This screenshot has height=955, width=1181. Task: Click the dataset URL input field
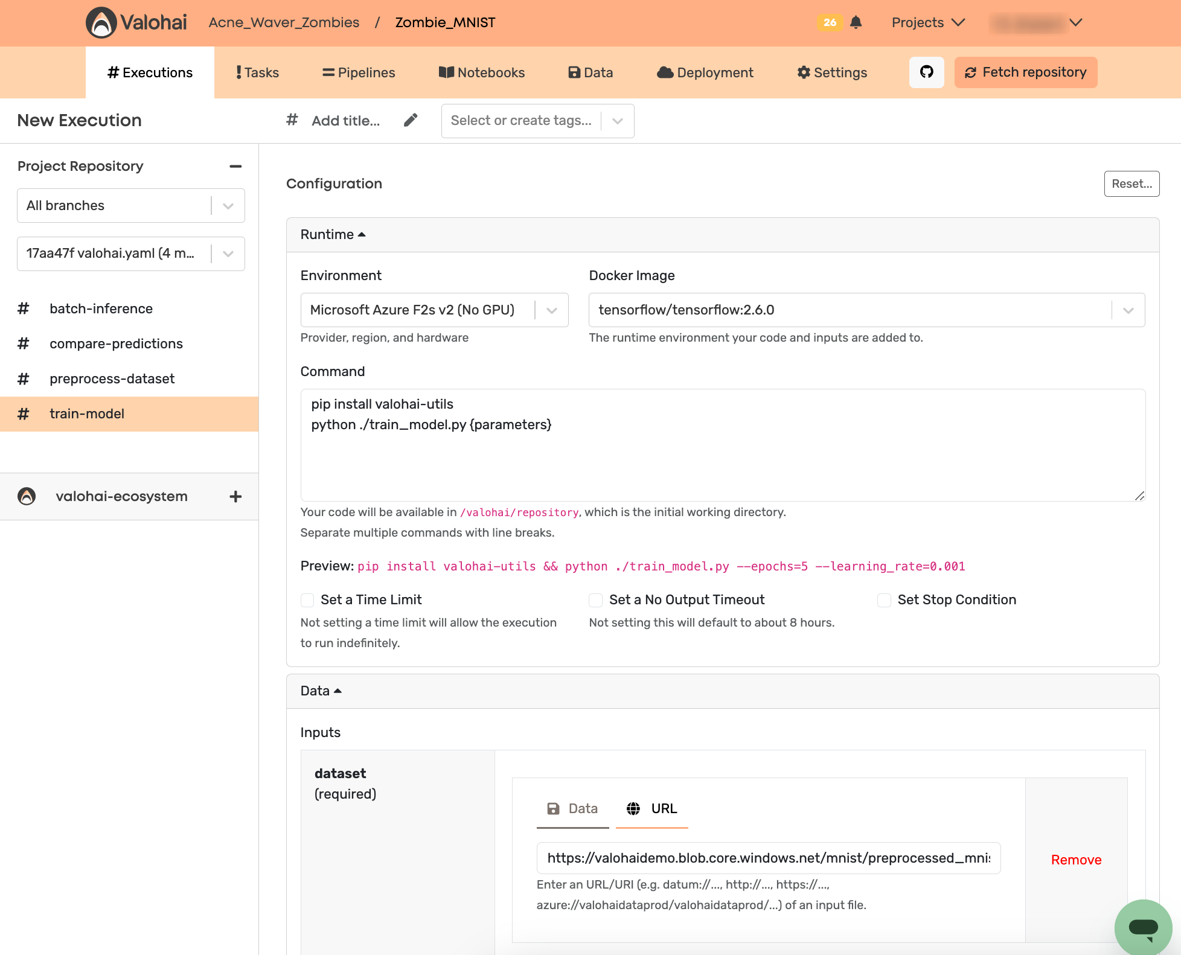(x=769, y=858)
